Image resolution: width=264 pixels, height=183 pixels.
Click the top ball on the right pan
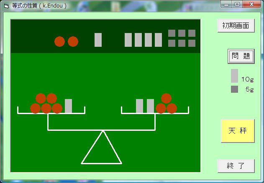click(167, 99)
